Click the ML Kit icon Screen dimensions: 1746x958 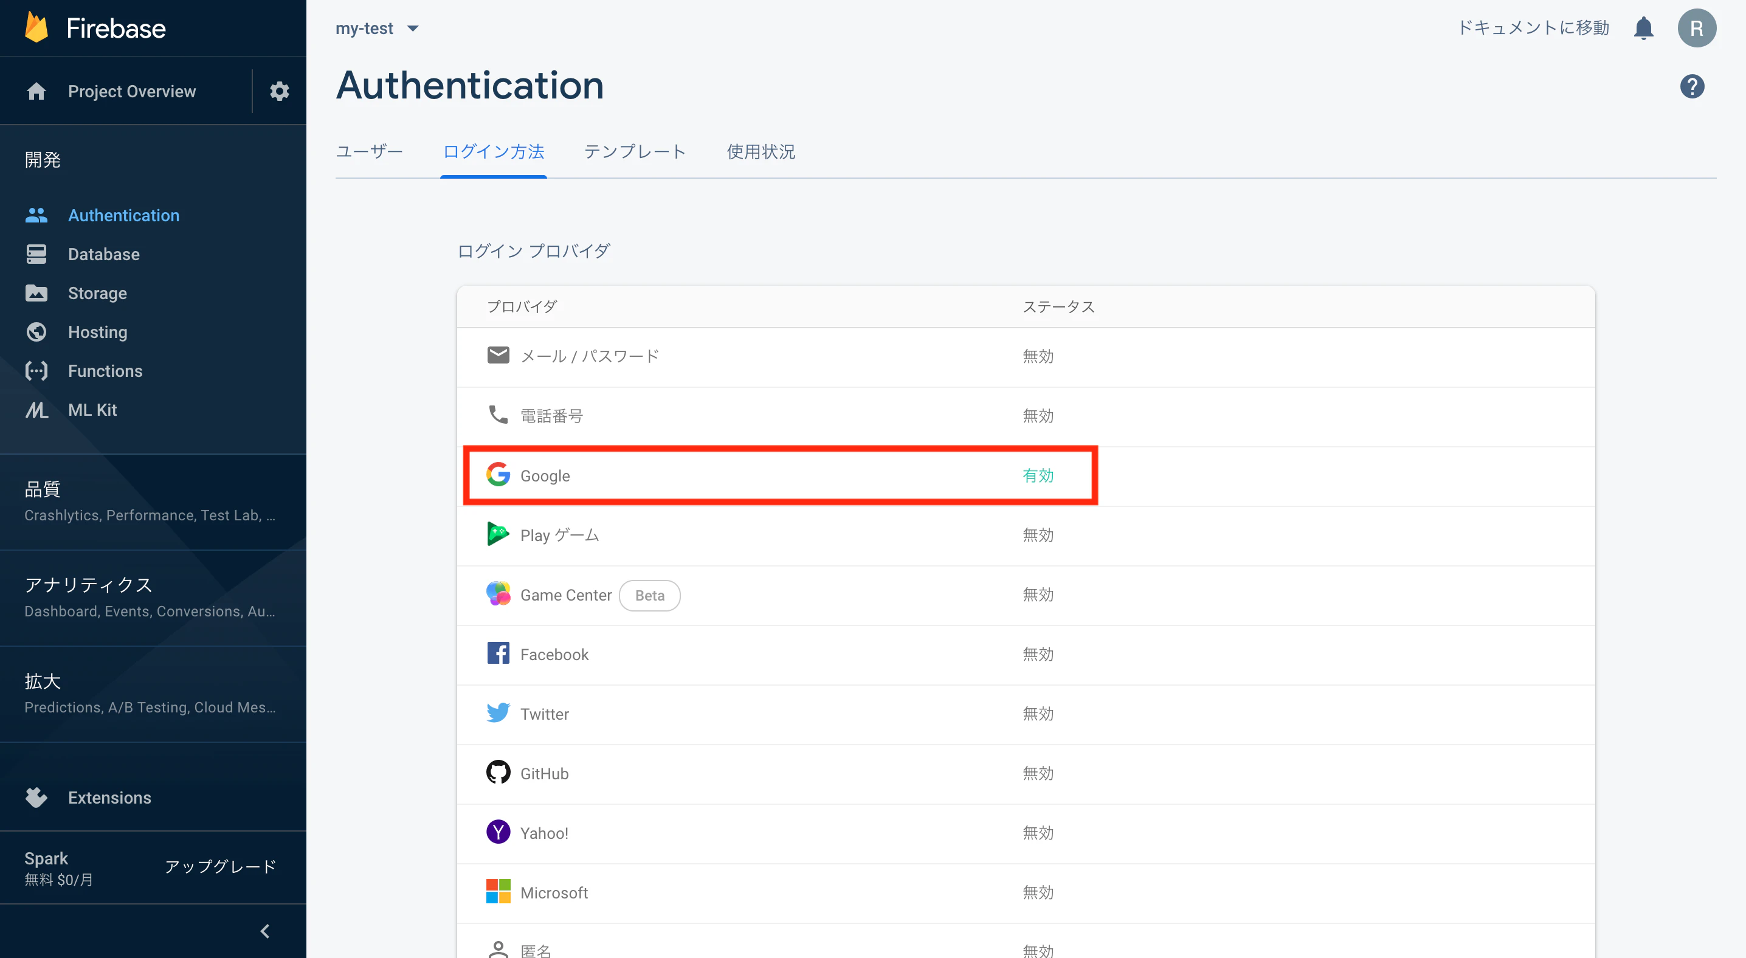tap(36, 410)
